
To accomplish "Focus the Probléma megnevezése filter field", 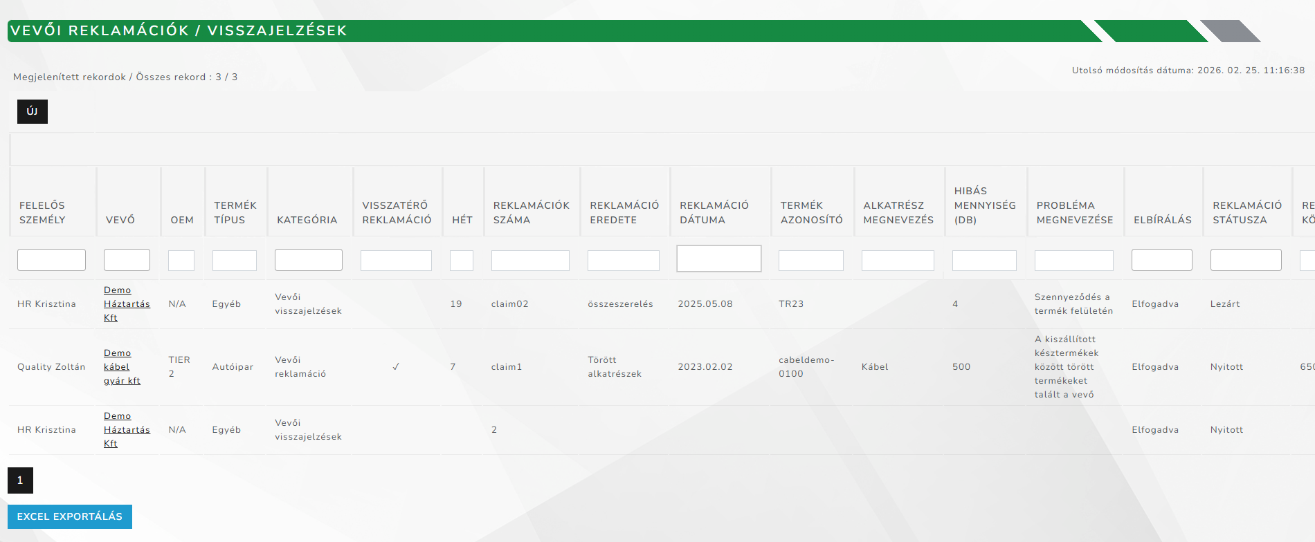I will coord(1073,261).
